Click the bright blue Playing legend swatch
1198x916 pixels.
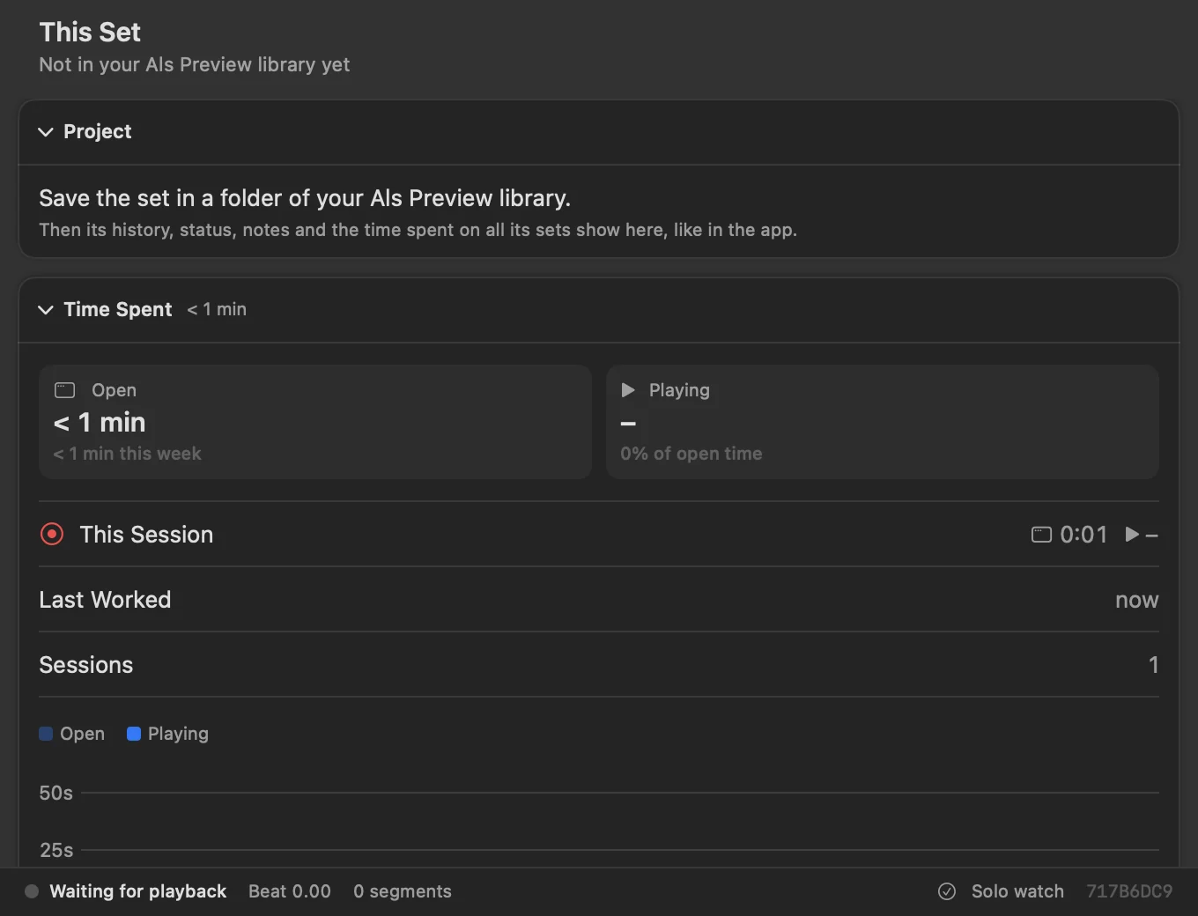(134, 734)
